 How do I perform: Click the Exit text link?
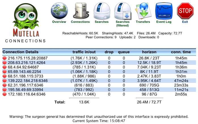[x=185, y=22]
